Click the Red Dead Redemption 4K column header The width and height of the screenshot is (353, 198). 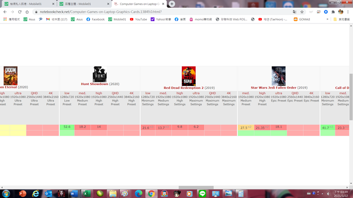229,93
